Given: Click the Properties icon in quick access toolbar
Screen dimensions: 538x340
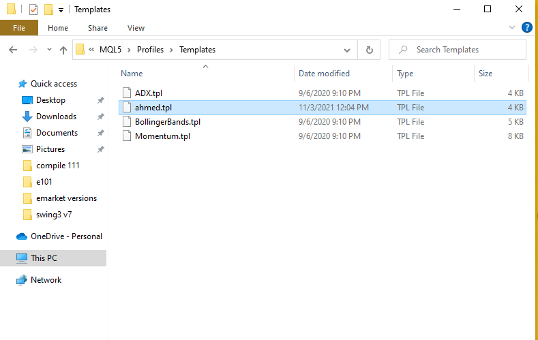Looking at the screenshot, I should (x=33, y=10).
